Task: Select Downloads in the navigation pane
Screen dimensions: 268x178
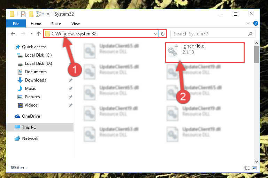Action: (36, 80)
